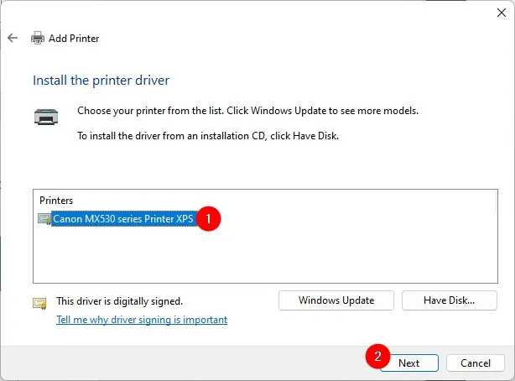515x381 pixels.
Task: Click the Printers column header
Action: (57, 201)
